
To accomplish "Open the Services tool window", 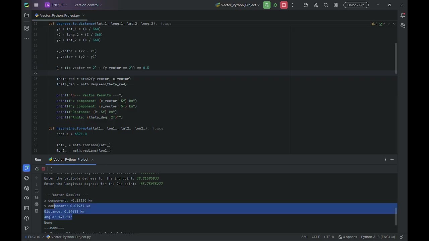I will point(26,198).
